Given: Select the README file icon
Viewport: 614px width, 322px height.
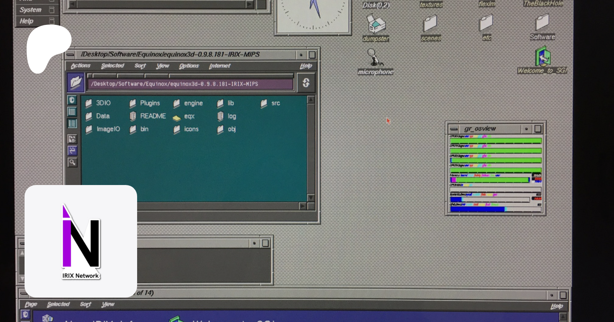Looking at the screenshot, I should click(x=133, y=116).
